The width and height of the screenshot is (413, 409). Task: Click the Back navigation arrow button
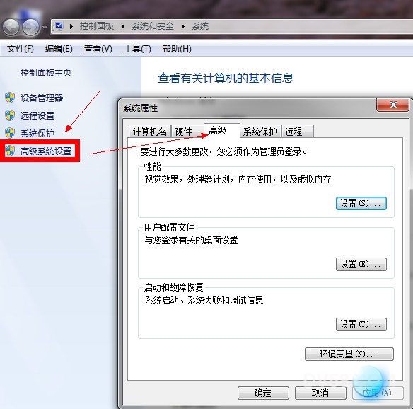11,27
